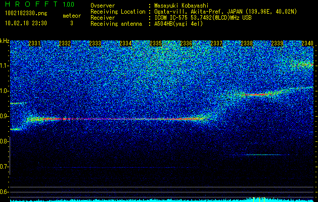
Task: Click the Receiving Location field label
Action: (x=118, y=12)
